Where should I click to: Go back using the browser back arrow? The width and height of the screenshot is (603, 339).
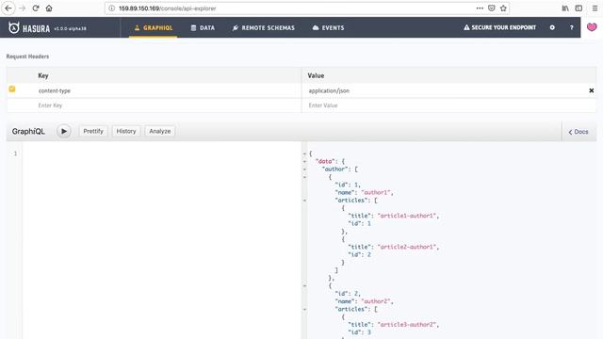pos(8,8)
